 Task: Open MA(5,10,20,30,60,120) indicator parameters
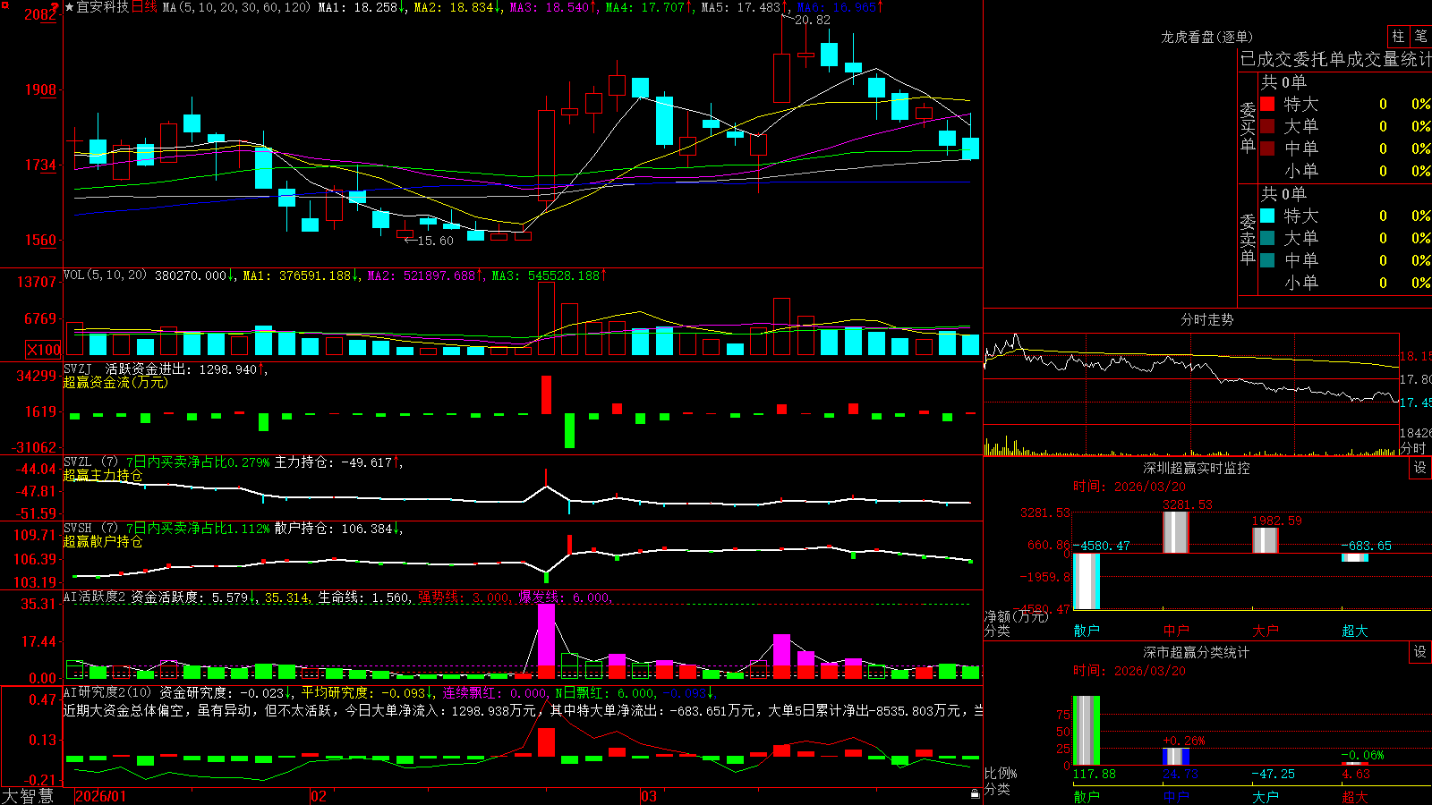click(236, 7)
